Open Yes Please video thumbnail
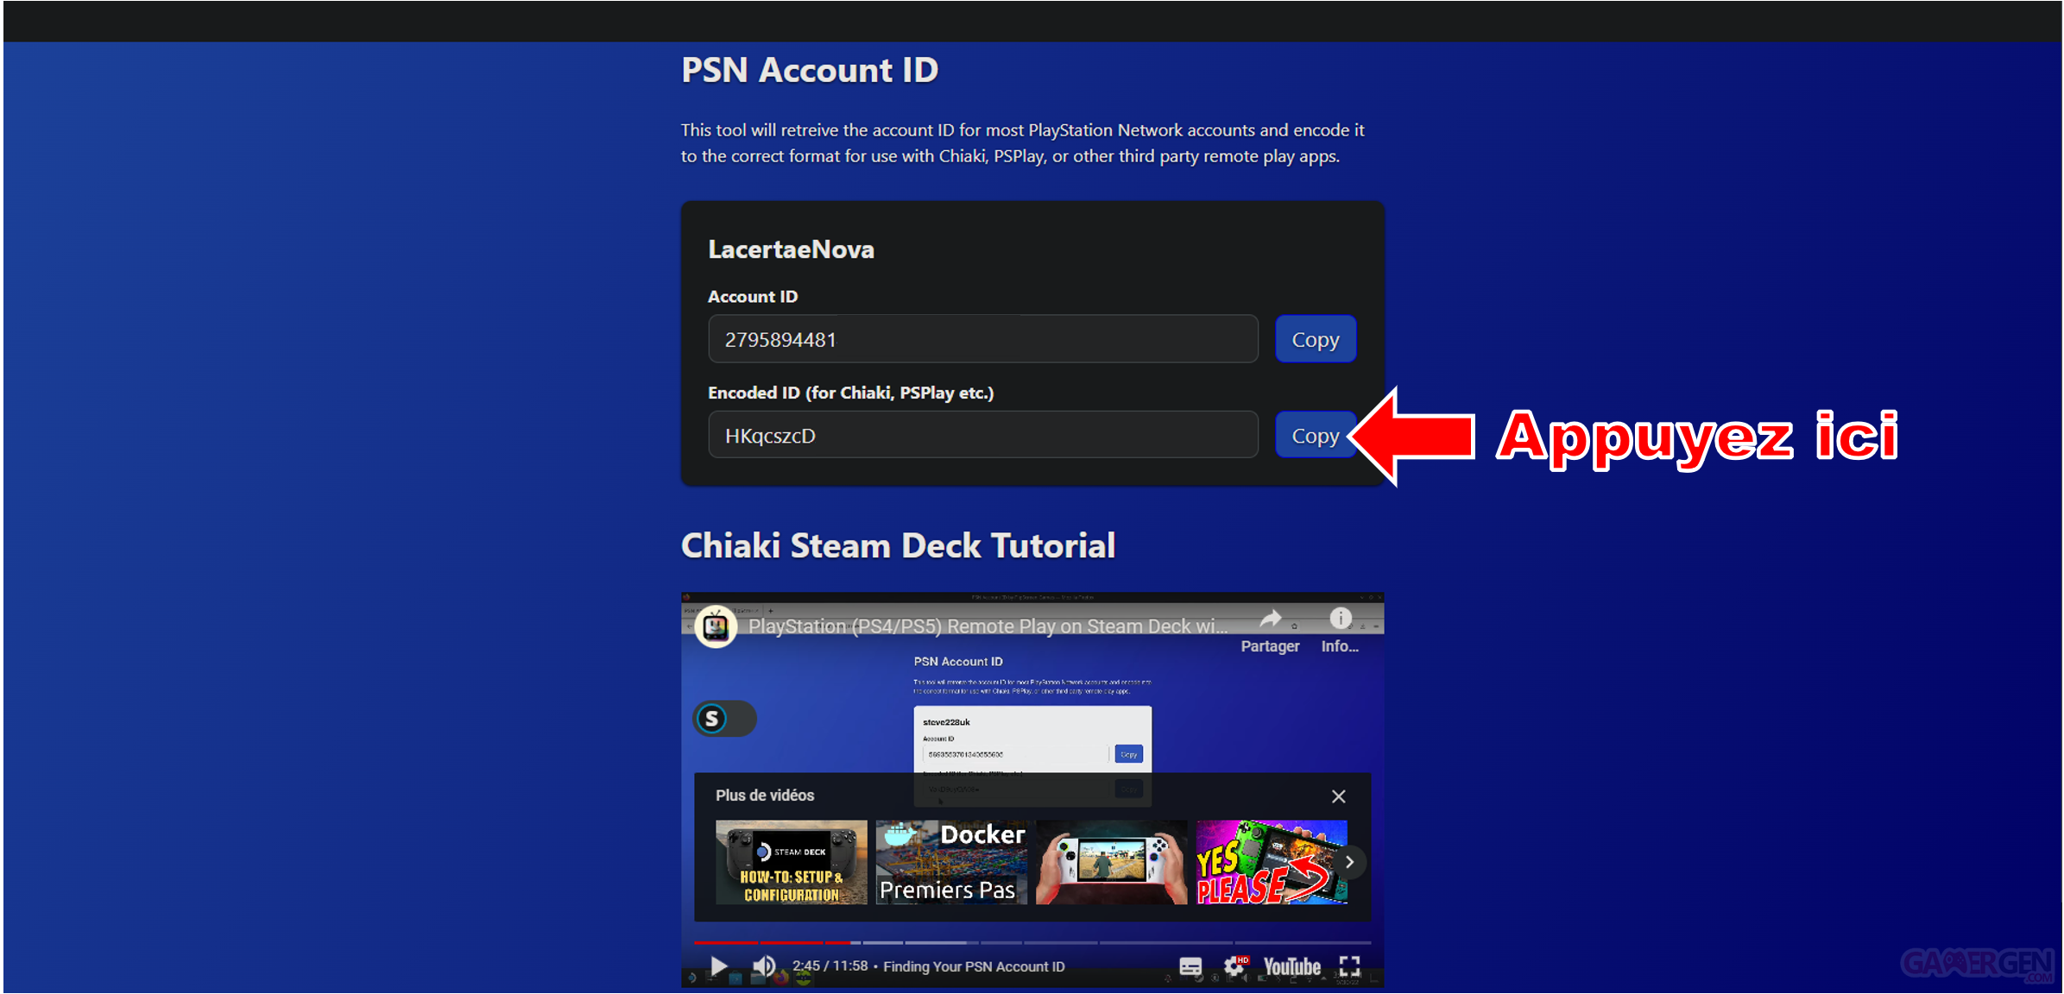The width and height of the screenshot is (2064, 994). pyautogui.click(x=1272, y=862)
